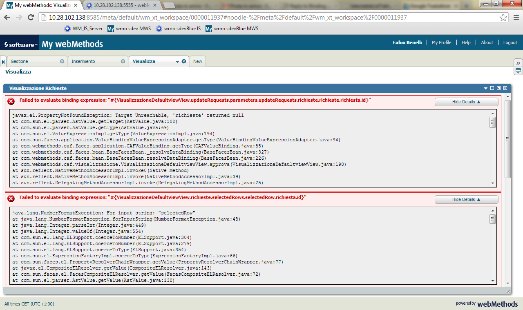523x310 pixels.
Task: Click the portlet's vertical scrollbar thumb
Action: [x=508, y=138]
